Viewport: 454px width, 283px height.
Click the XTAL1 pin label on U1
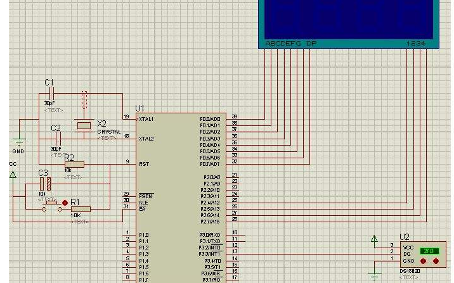146,119
